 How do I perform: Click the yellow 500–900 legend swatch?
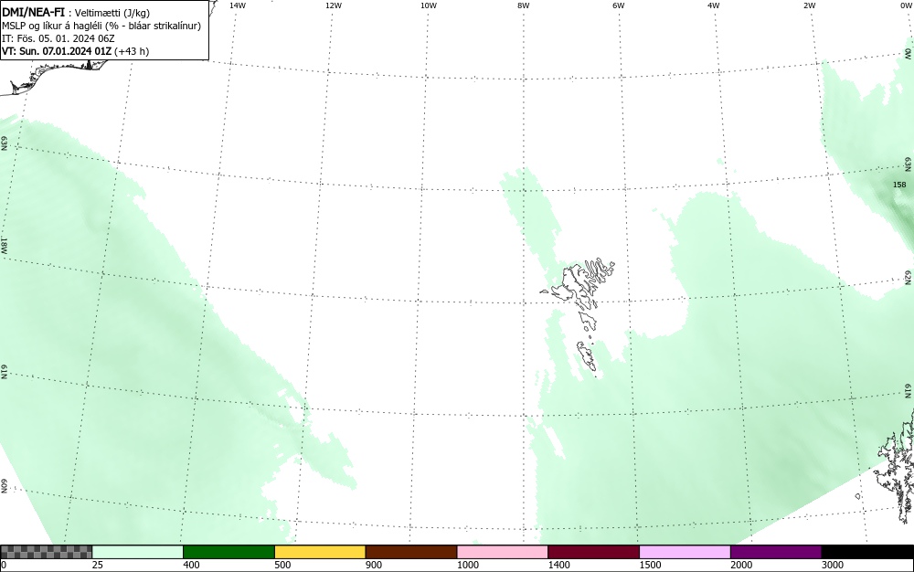(320, 552)
